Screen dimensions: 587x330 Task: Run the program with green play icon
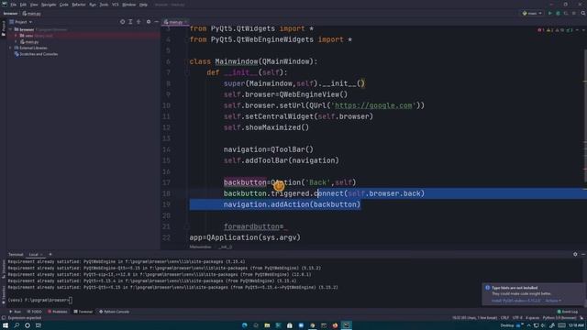pos(550,13)
